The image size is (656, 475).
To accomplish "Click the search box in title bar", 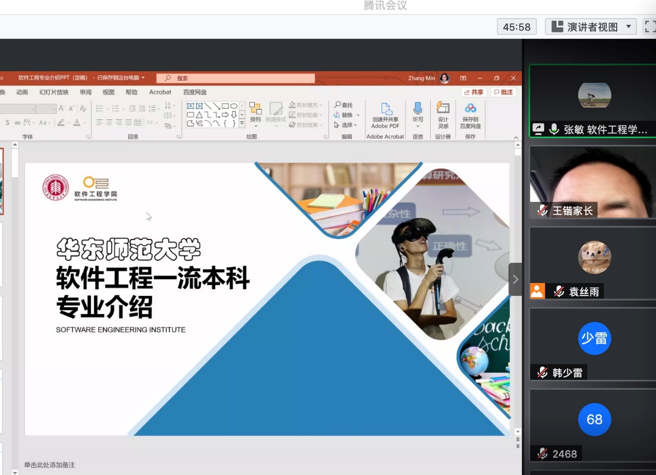I will tap(236, 78).
